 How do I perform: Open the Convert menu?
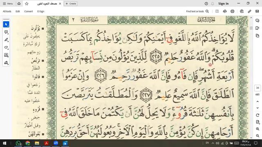[29, 11]
